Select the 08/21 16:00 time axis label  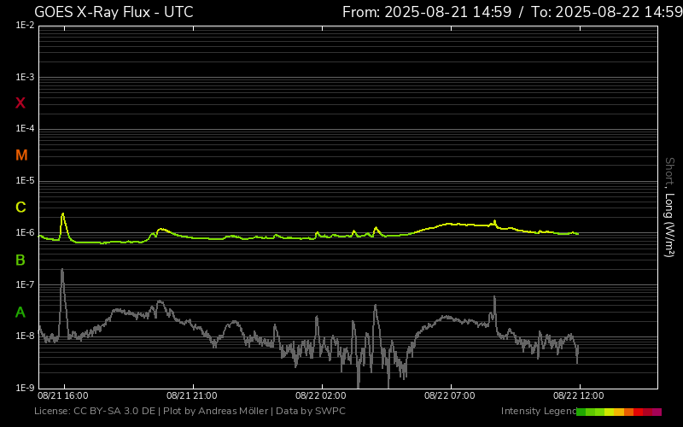pos(63,396)
